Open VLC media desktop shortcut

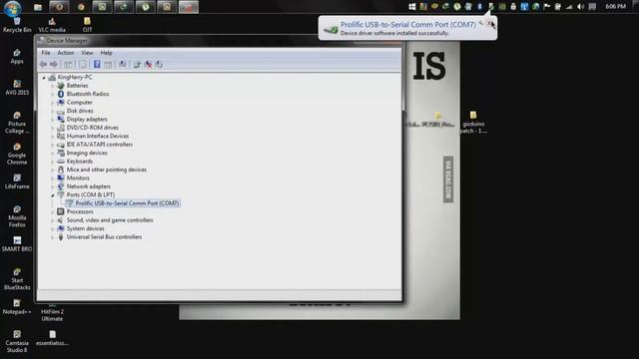tap(52, 25)
